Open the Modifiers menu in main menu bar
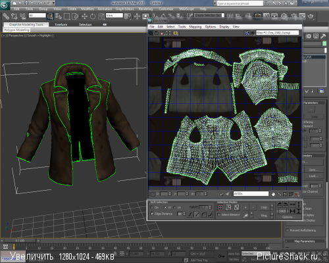Screen dimensions: 329x263 [x=88, y=9]
